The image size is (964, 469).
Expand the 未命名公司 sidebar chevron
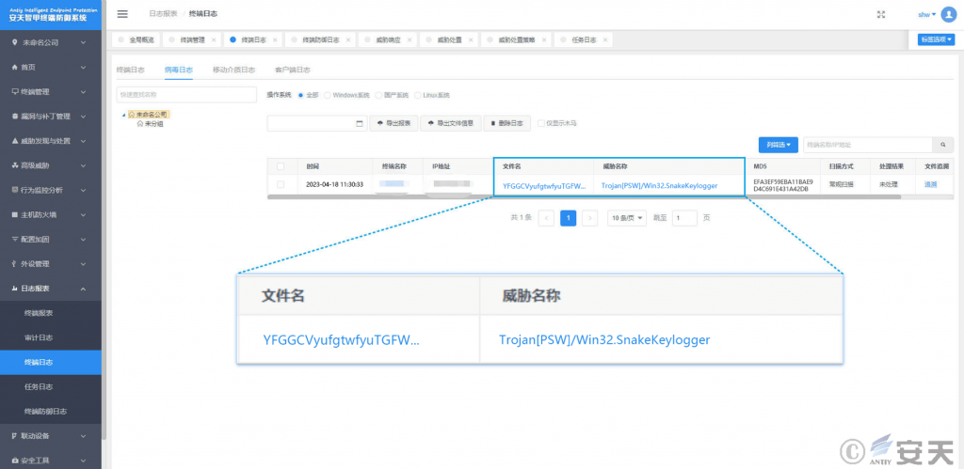click(83, 42)
